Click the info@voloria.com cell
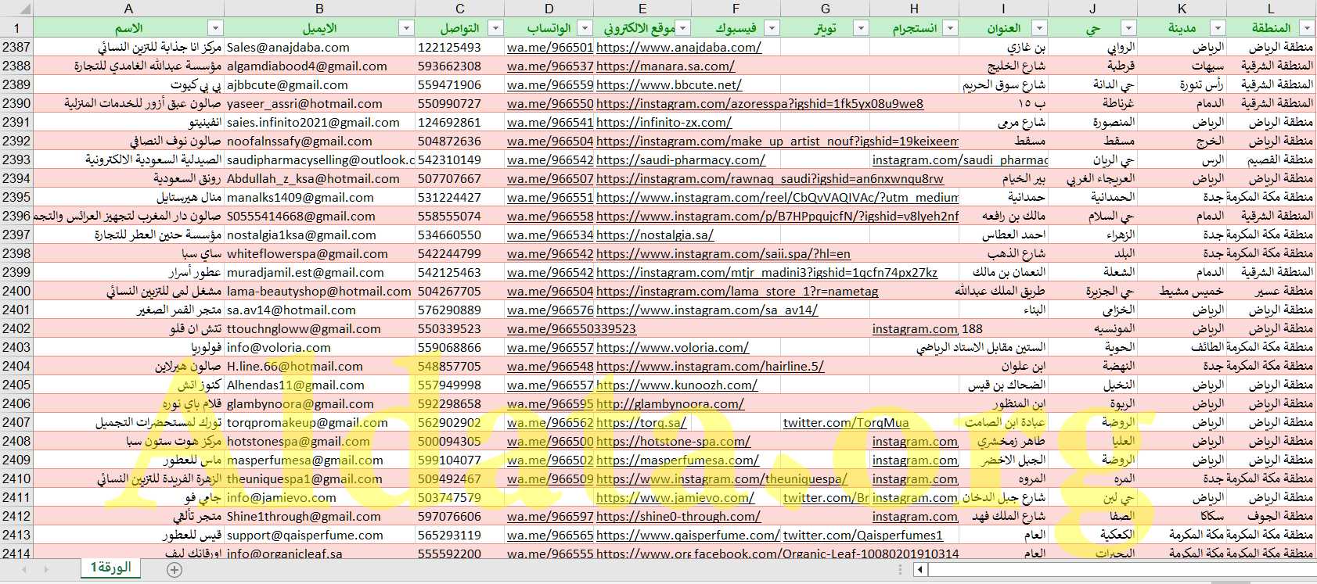The height and width of the screenshot is (584, 1317). tap(319, 347)
